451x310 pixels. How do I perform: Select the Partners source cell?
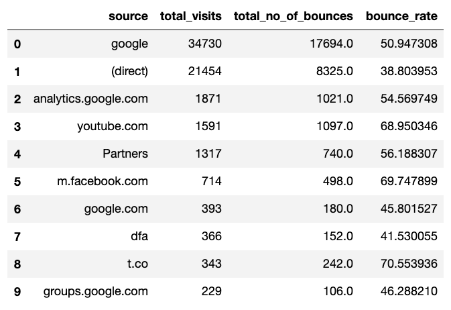coord(125,154)
